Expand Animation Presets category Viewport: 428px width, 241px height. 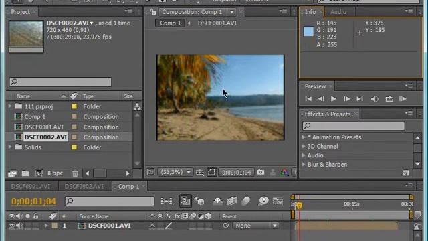point(304,137)
